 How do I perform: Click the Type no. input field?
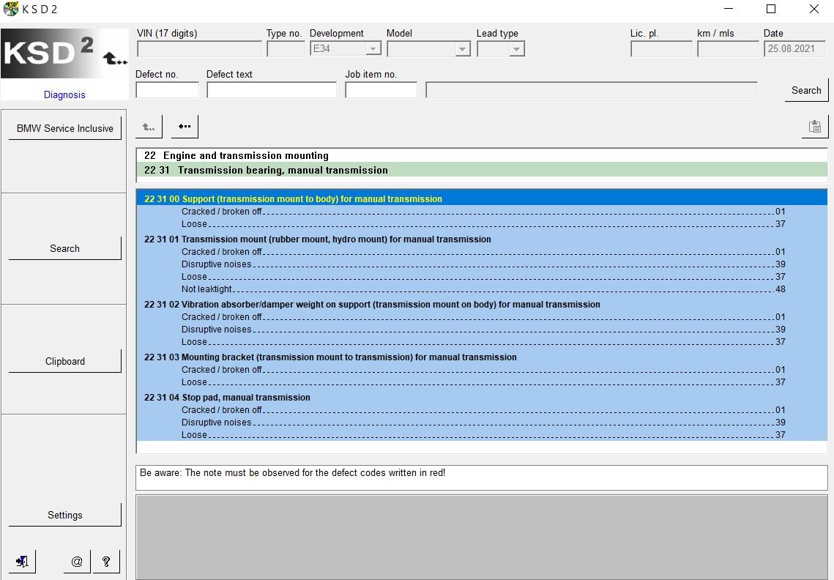[286, 49]
